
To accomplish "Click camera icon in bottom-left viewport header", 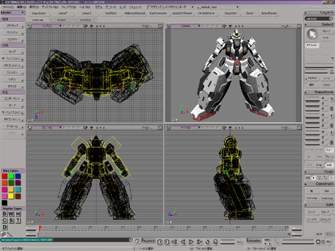I will pos(85,128).
